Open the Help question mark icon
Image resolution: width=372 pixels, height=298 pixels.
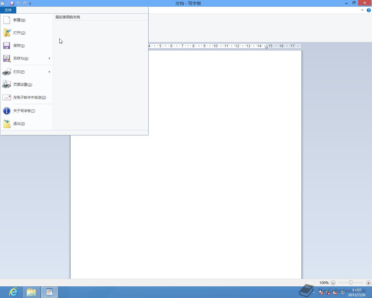(369, 10)
